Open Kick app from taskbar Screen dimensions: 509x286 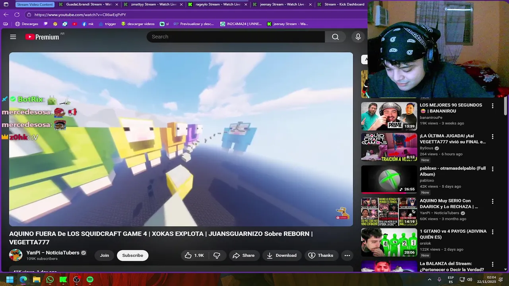tap(63, 279)
